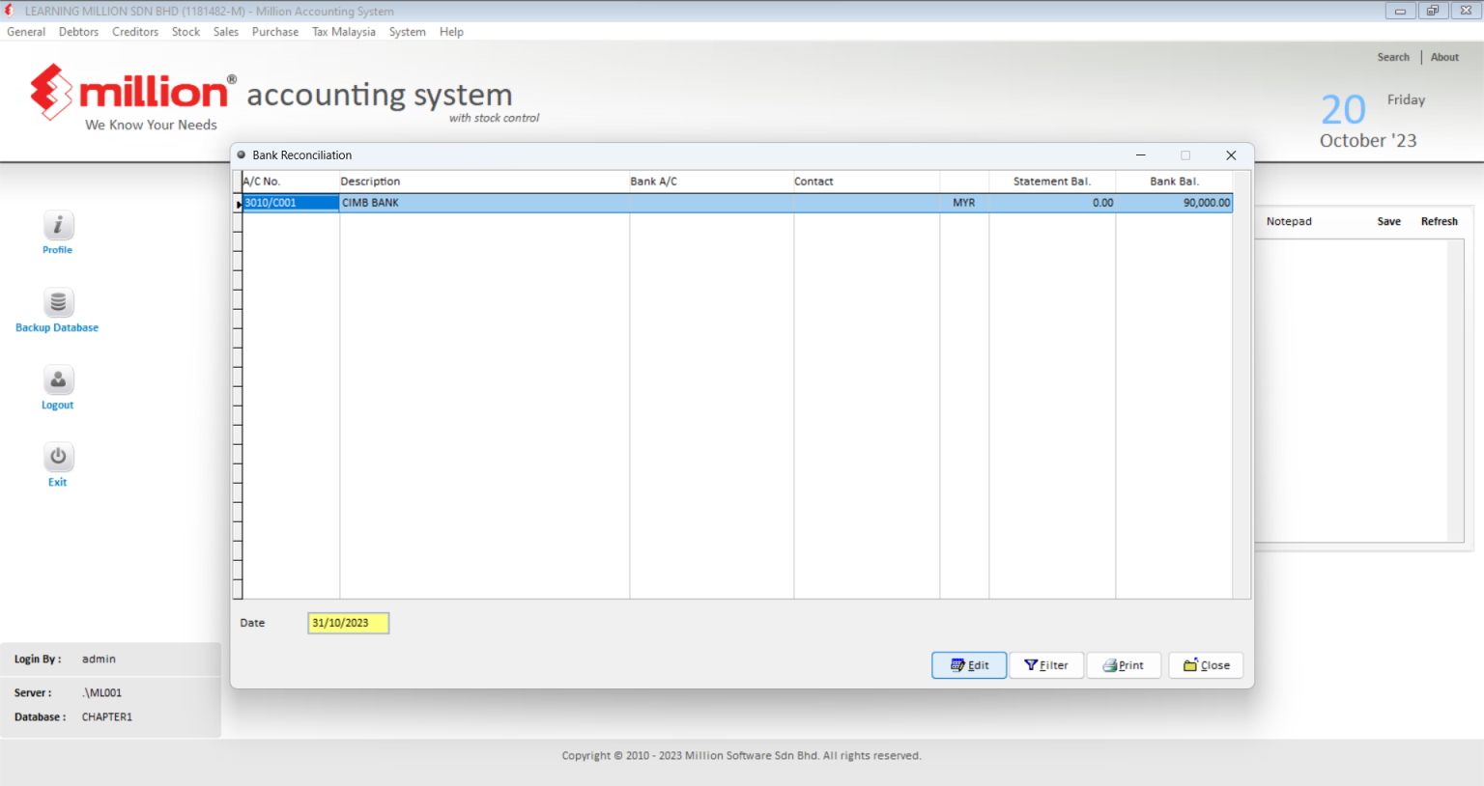Click the Notepad text area
The height and width of the screenshot is (786, 1484).
pos(1352,390)
